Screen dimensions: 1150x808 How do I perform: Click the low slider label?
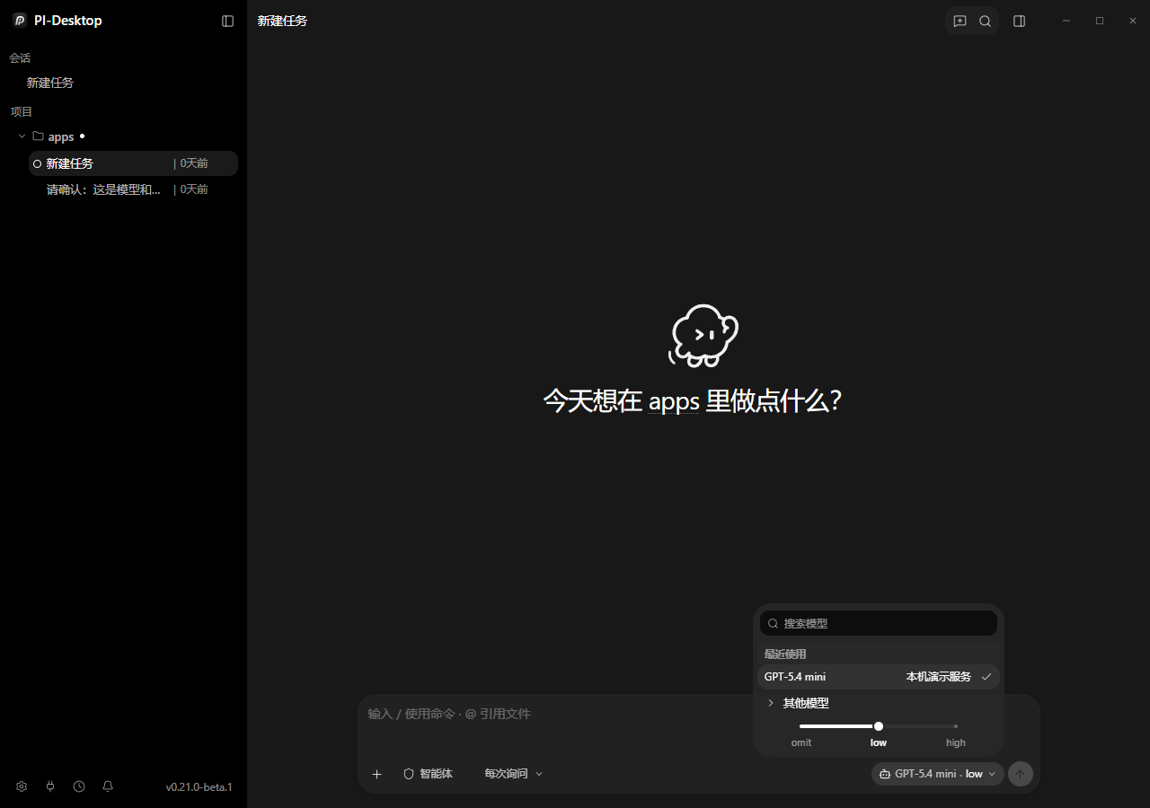click(x=879, y=742)
